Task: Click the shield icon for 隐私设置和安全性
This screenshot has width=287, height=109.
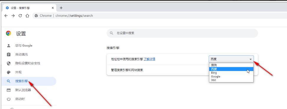Action: click(x=9, y=63)
